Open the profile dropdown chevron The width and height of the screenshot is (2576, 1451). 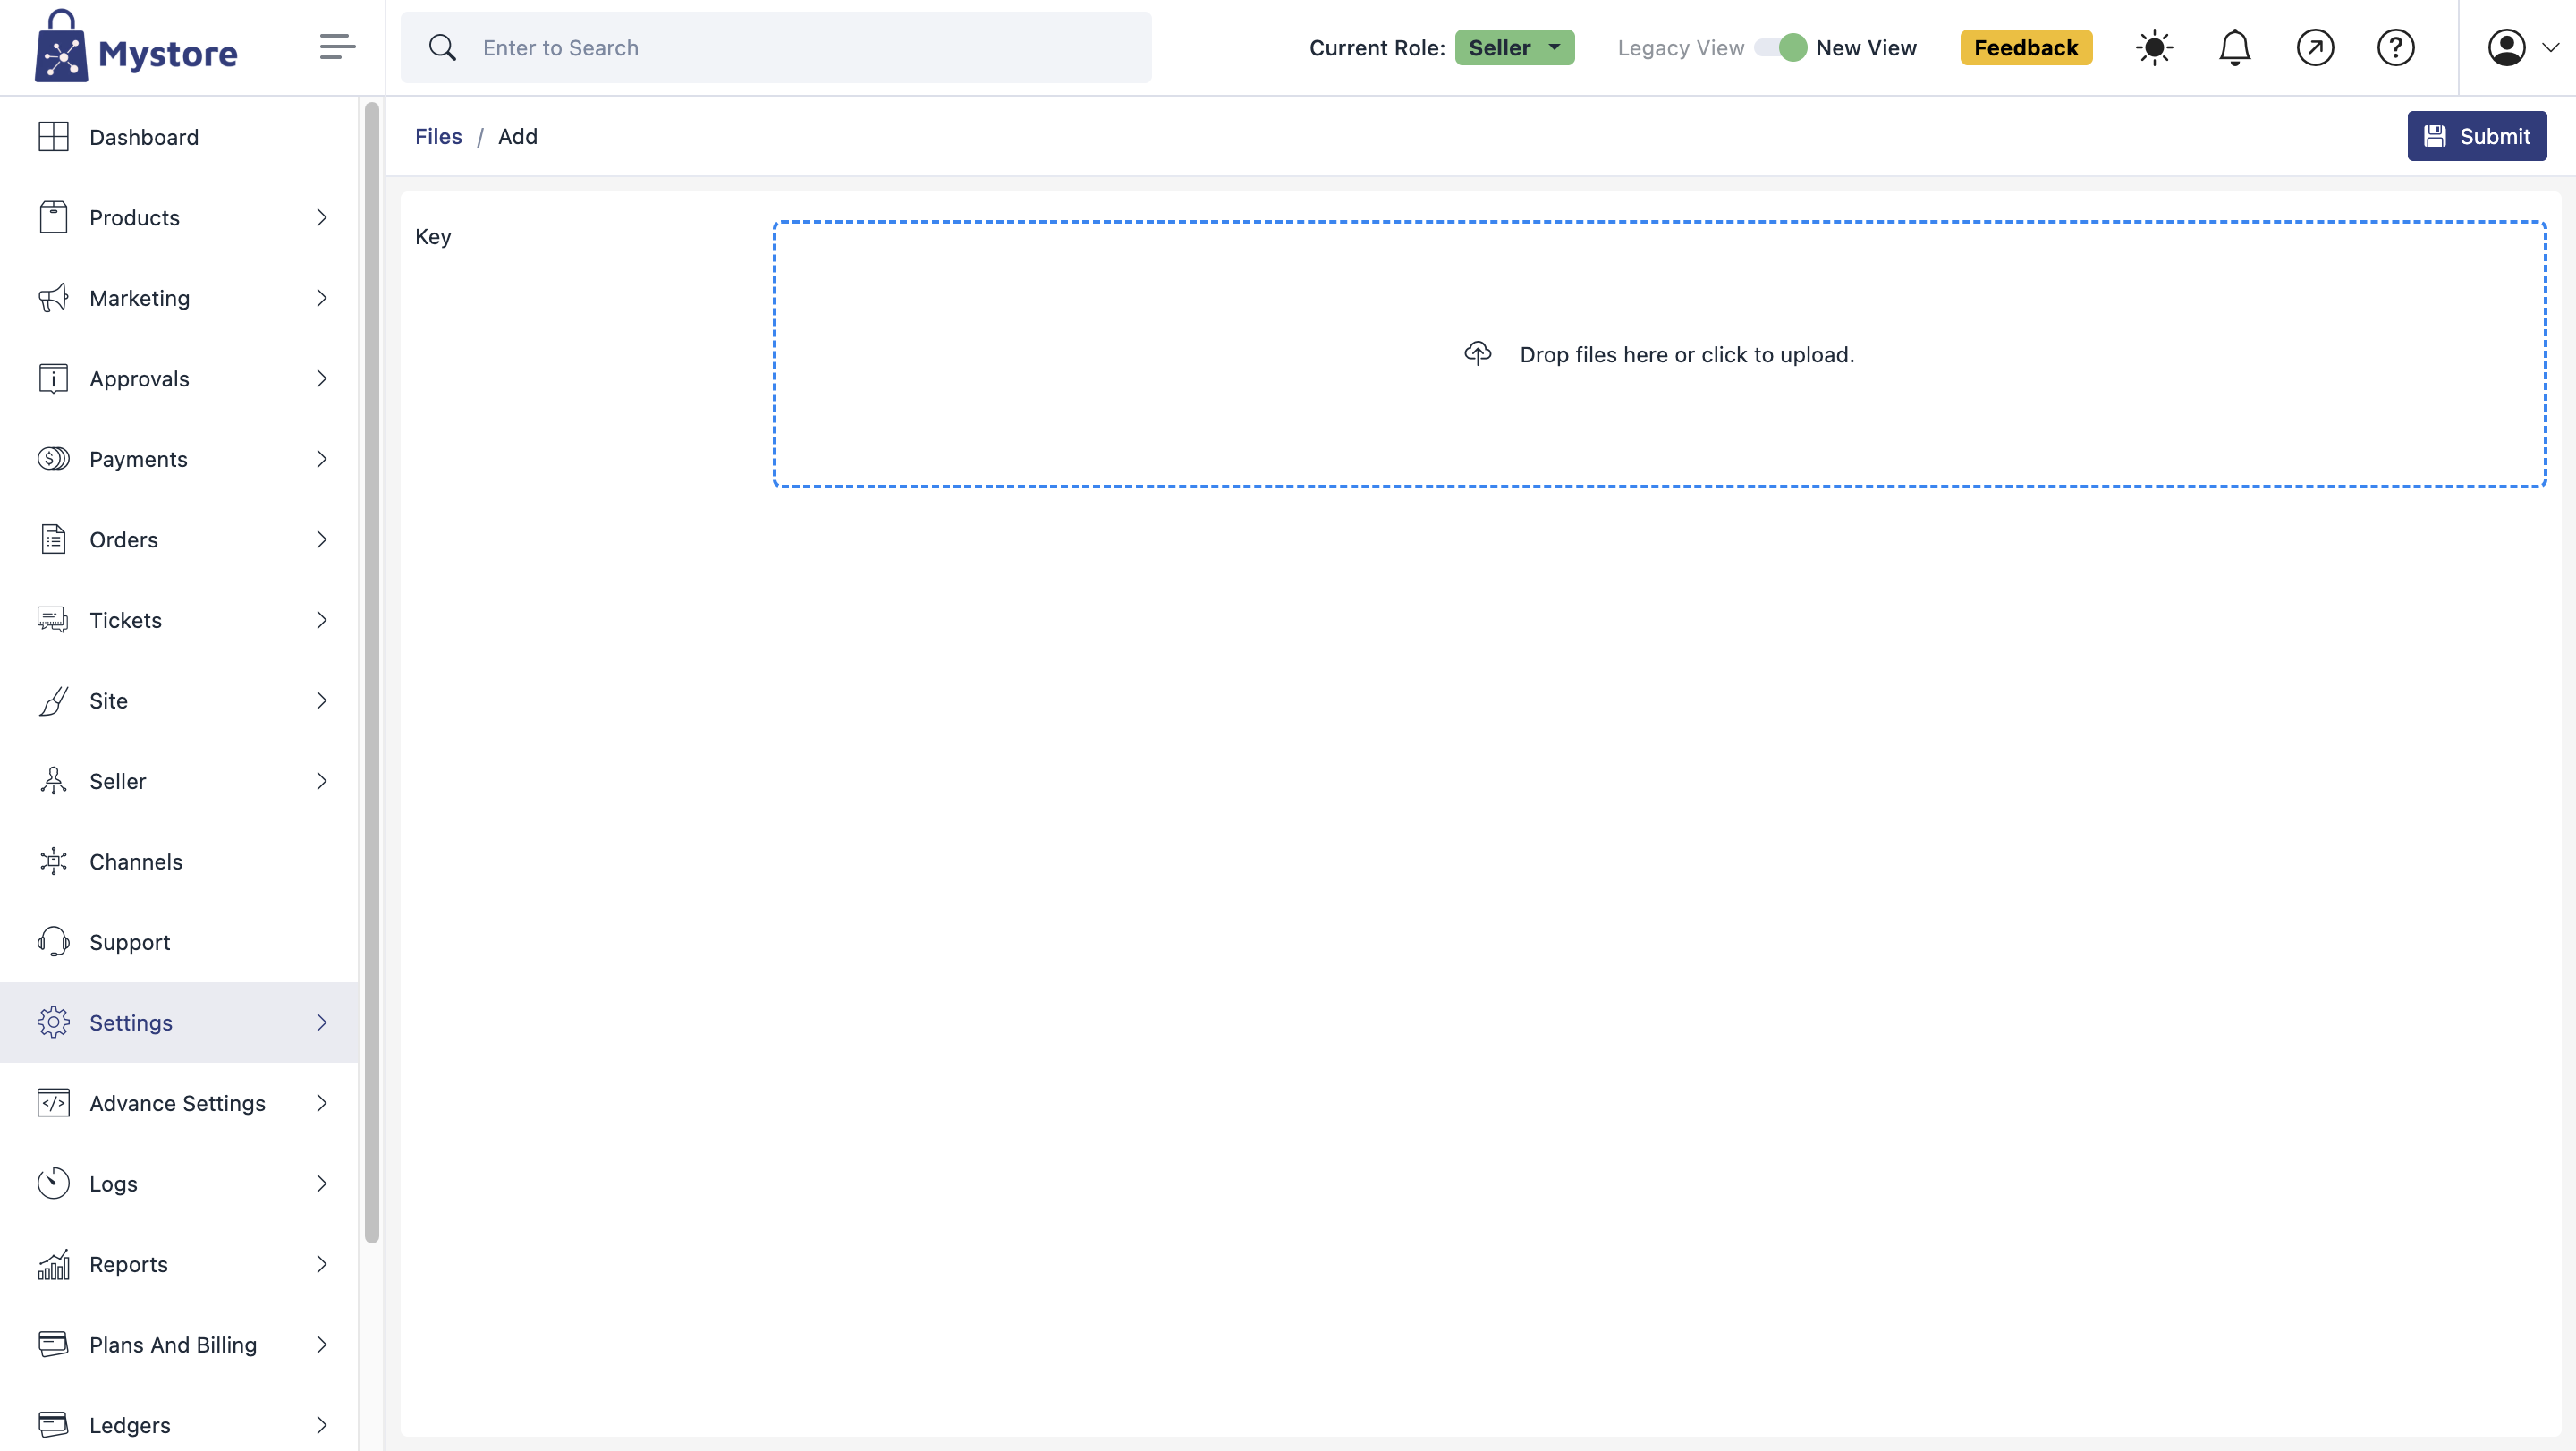[2550, 47]
